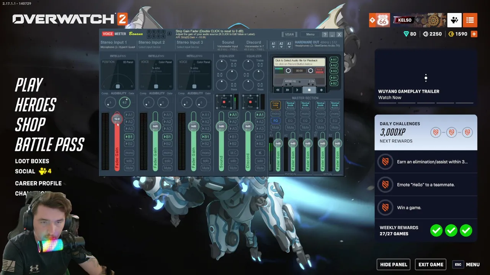Viewport: 490px width, 275px height.
Task: Open the Overwatch social friends icon
Action: (454, 20)
